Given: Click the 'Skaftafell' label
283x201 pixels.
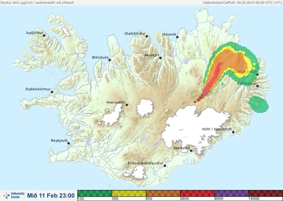Looking at the screenshot, I should tap(181, 148).
